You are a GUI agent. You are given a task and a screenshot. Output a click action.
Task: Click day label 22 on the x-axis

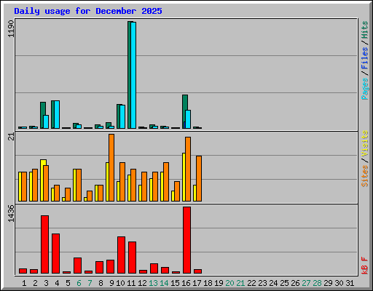(x=251, y=283)
